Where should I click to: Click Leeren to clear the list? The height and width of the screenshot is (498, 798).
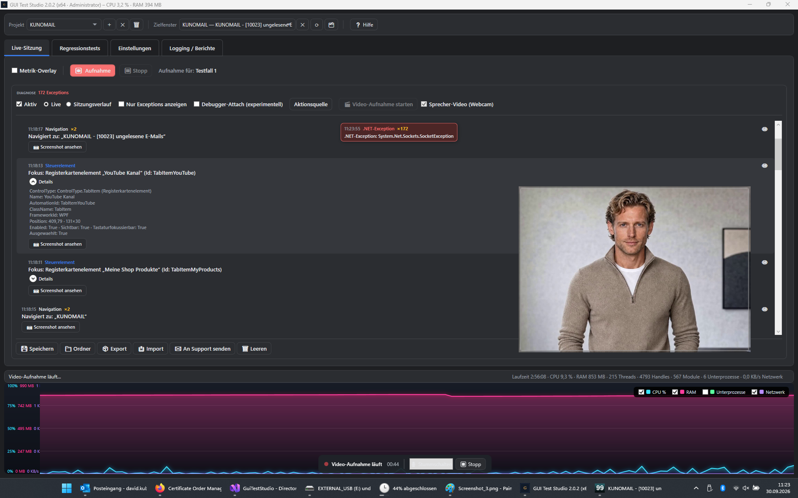254,349
